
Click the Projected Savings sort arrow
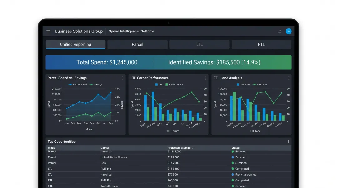(x=193, y=148)
